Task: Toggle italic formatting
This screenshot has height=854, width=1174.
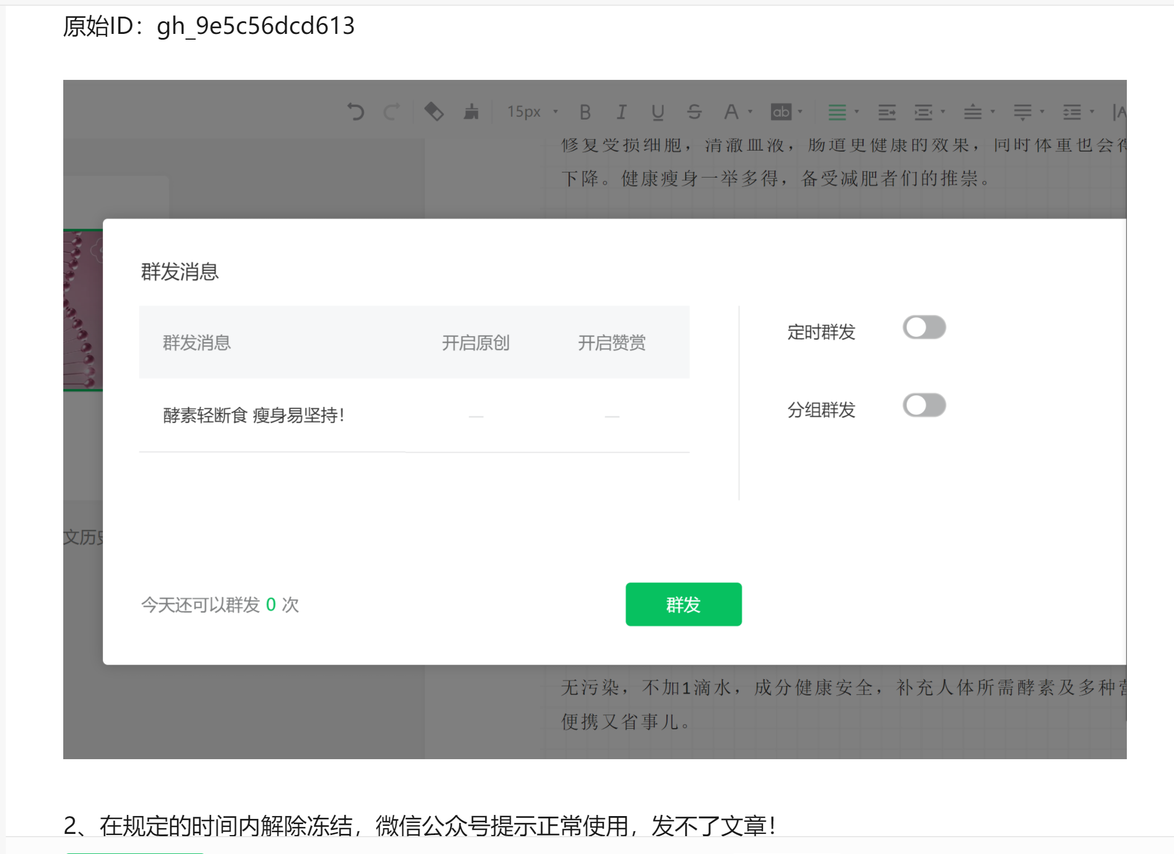Action: point(621,112)
